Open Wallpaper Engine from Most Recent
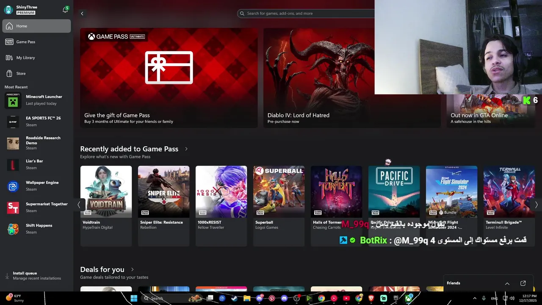This screenshot has width=542, height=305. (36, 186)
